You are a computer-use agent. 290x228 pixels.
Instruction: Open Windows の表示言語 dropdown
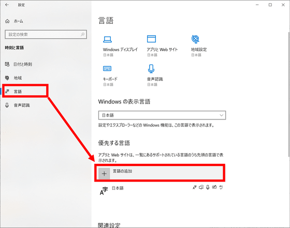pyautogui.click(x=162, y=115)
